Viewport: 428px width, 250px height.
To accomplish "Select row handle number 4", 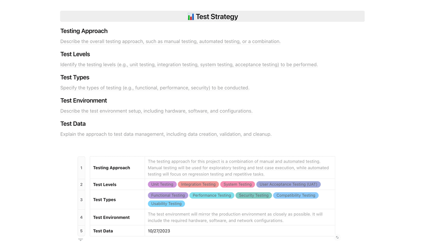I will (81, 217).
